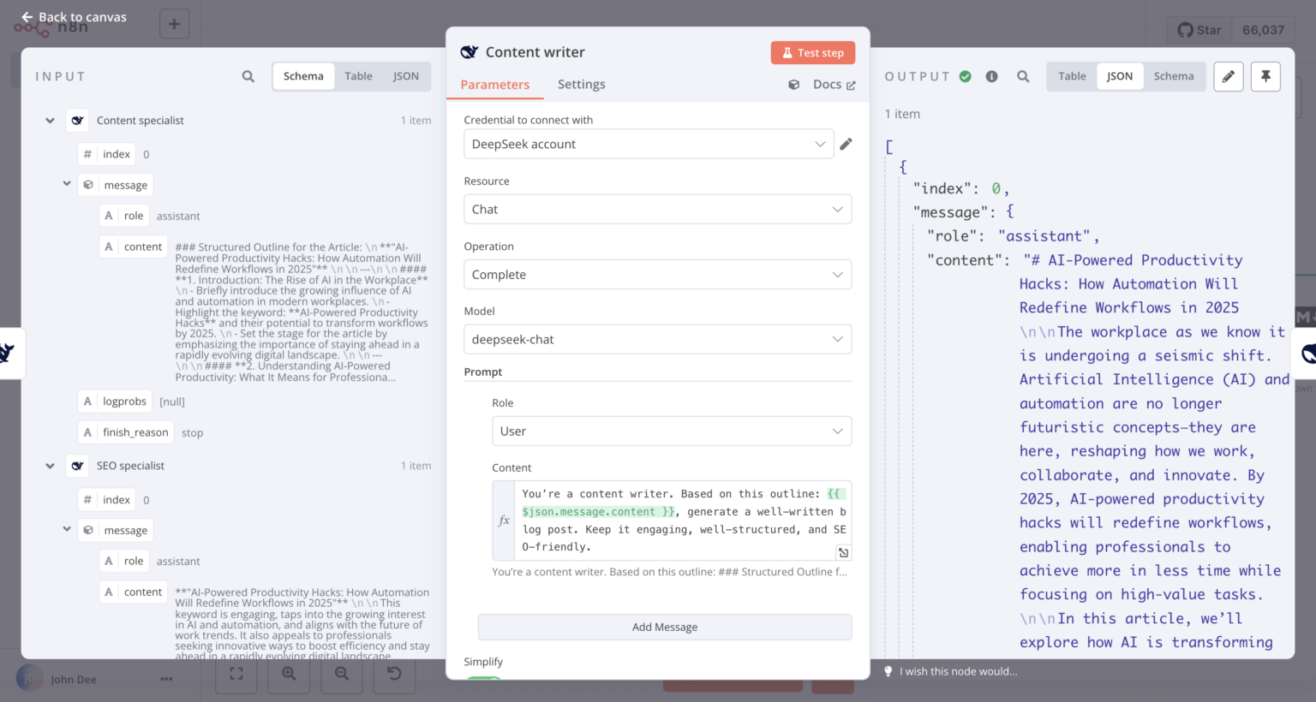The width and height of the screenshot is (1316, 702).
Task: Enable the Simplify toggle
Action: [484, 679]
